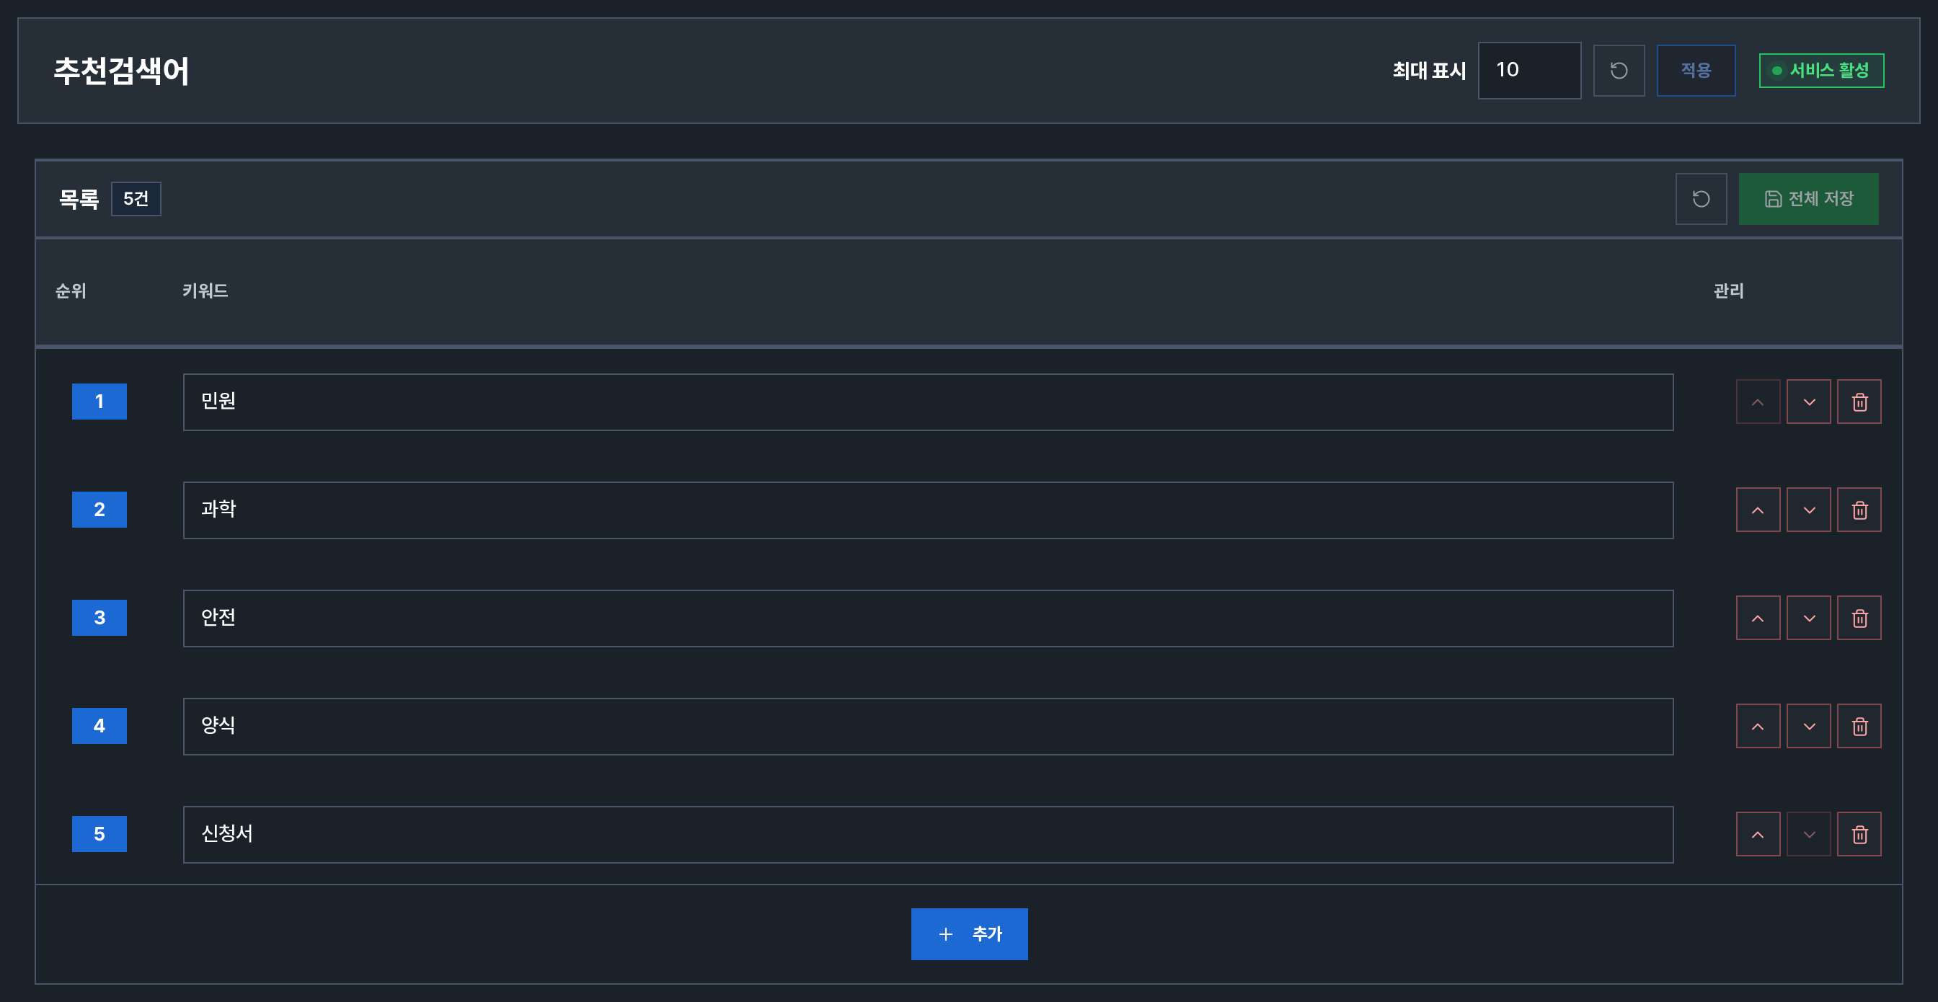Screen dimensions: 1938x1002
Task: Click the 추가 button to add keyword
Action: pyautogui.click(x=969, y=934)
